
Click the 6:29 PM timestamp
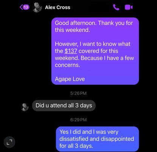pos(78,120)
